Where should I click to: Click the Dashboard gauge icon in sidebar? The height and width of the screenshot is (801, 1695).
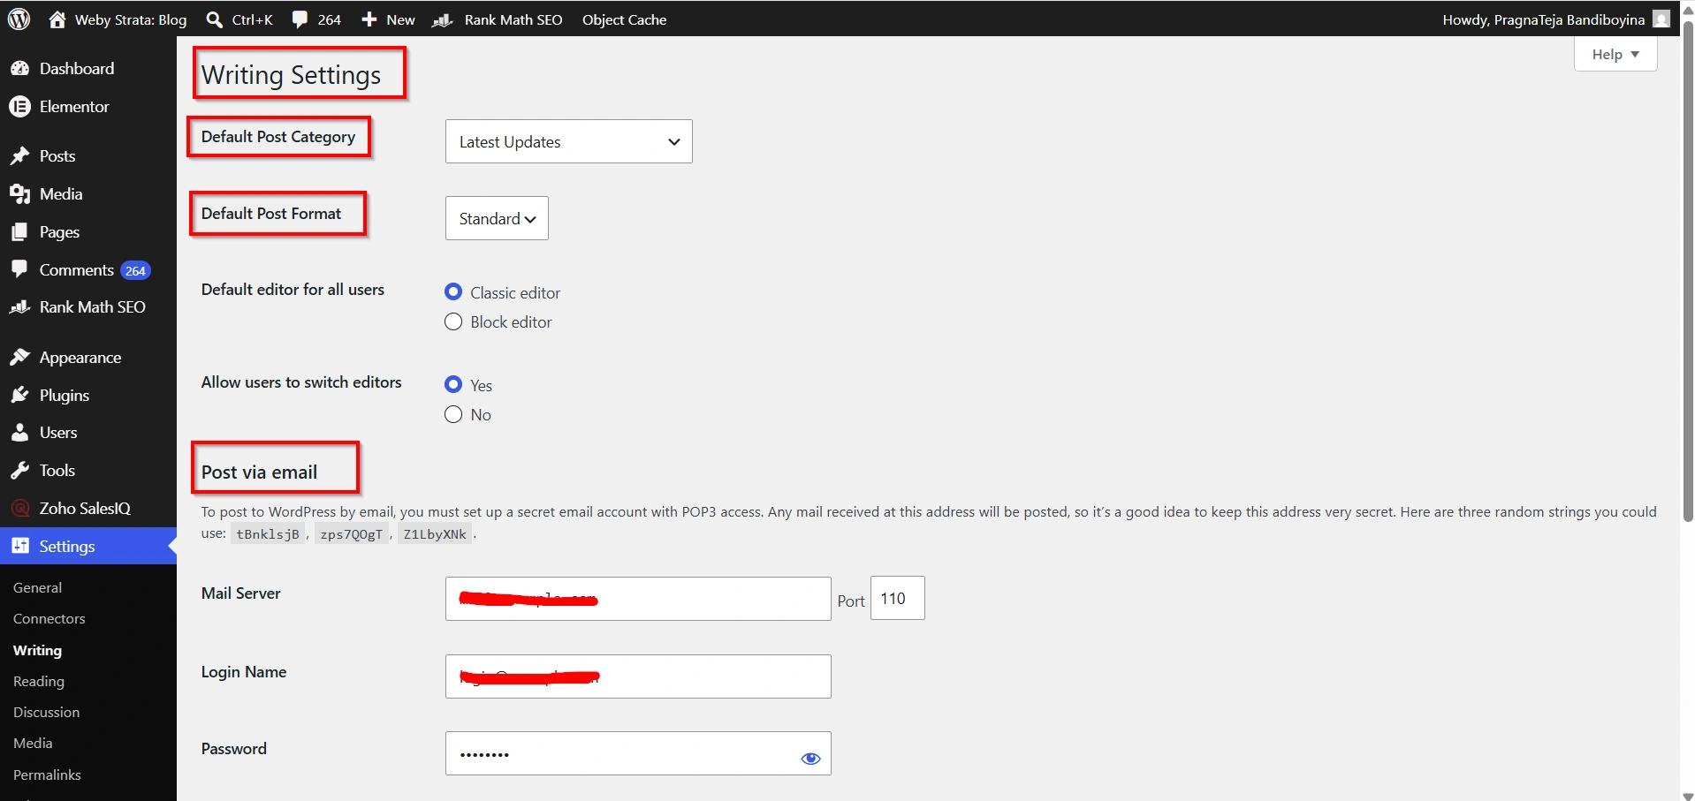pyautogui.click(x=19, y=69)
